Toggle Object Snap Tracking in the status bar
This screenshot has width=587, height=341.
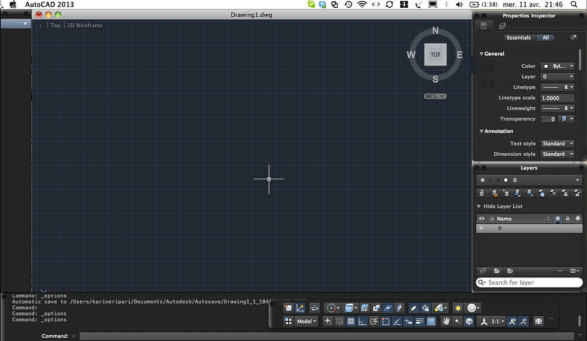(397, 321)
